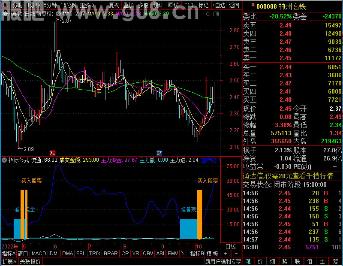The width and height of the screenshot is (343, 266).
Task: Select the 笔 tick tab
Action: point(248,261)
